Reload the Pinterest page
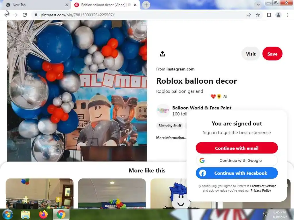This screenshot has width=294, height=220. (25, 15)
